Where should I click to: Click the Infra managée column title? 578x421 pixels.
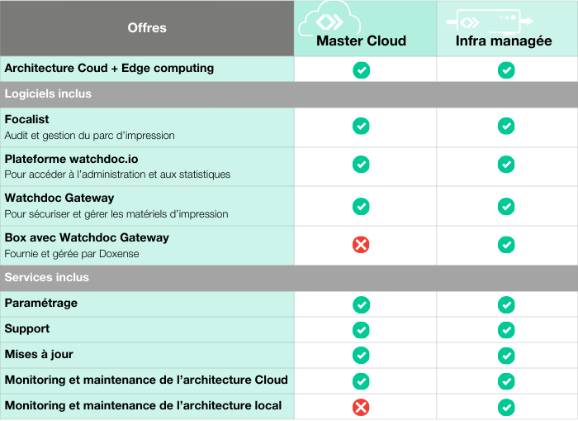504,41
